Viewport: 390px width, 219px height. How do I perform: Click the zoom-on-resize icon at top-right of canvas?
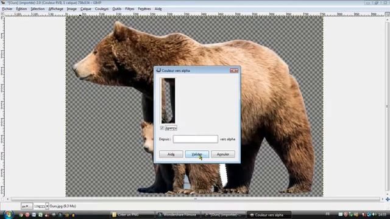click(388, 15)
